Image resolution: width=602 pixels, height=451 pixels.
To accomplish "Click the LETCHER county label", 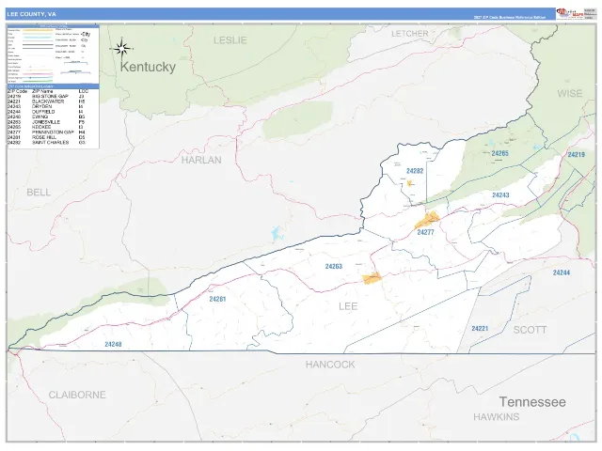I will [x=410, y=34].
